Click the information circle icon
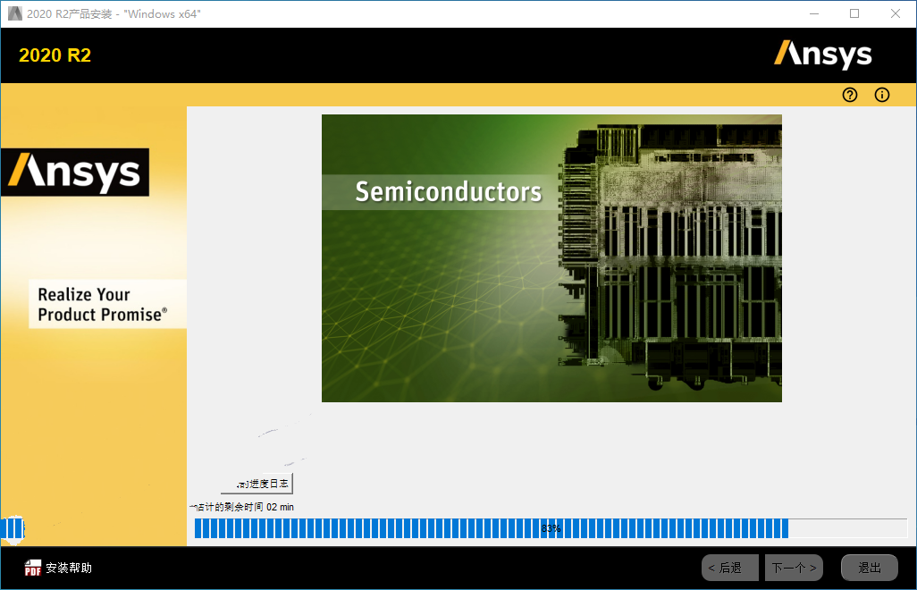 coord(882,95)
